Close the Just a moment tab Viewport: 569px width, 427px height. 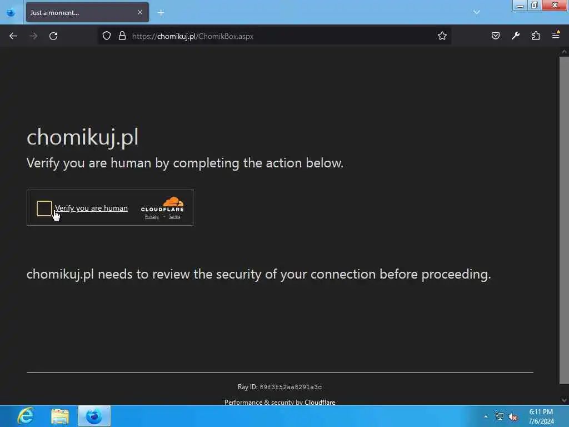pos(140,12)
